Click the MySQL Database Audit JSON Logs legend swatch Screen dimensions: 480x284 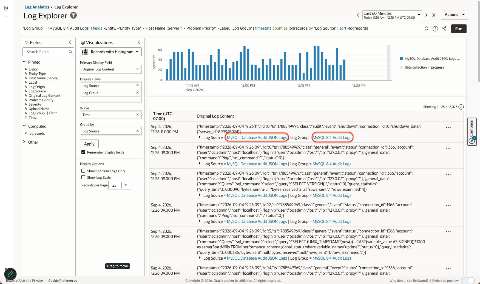click(x=401, y=58)
